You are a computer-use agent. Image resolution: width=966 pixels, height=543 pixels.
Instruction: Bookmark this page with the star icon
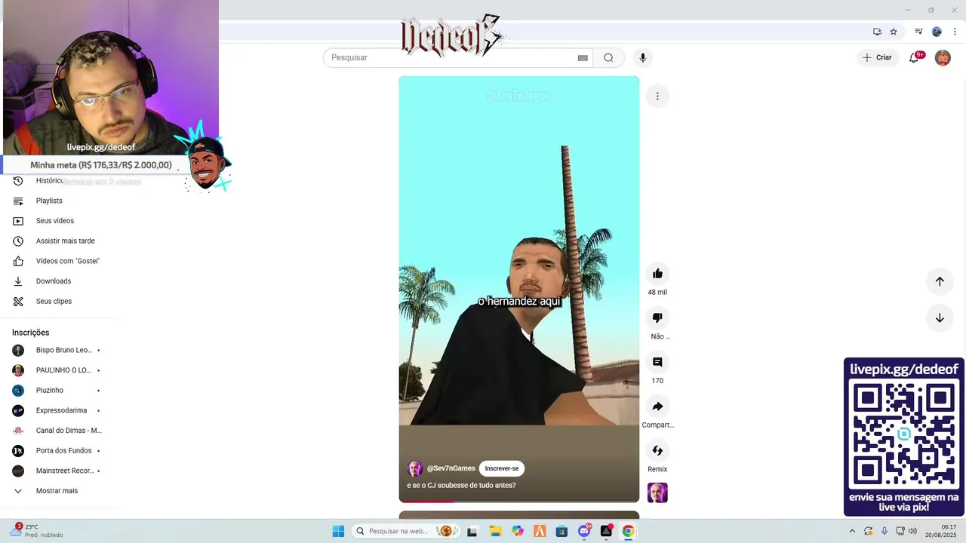894,32
